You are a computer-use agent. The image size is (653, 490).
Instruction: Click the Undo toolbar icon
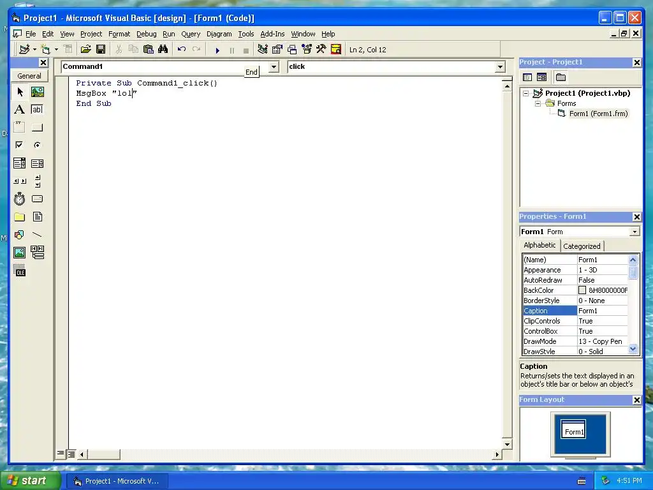[x=182, y=50]
